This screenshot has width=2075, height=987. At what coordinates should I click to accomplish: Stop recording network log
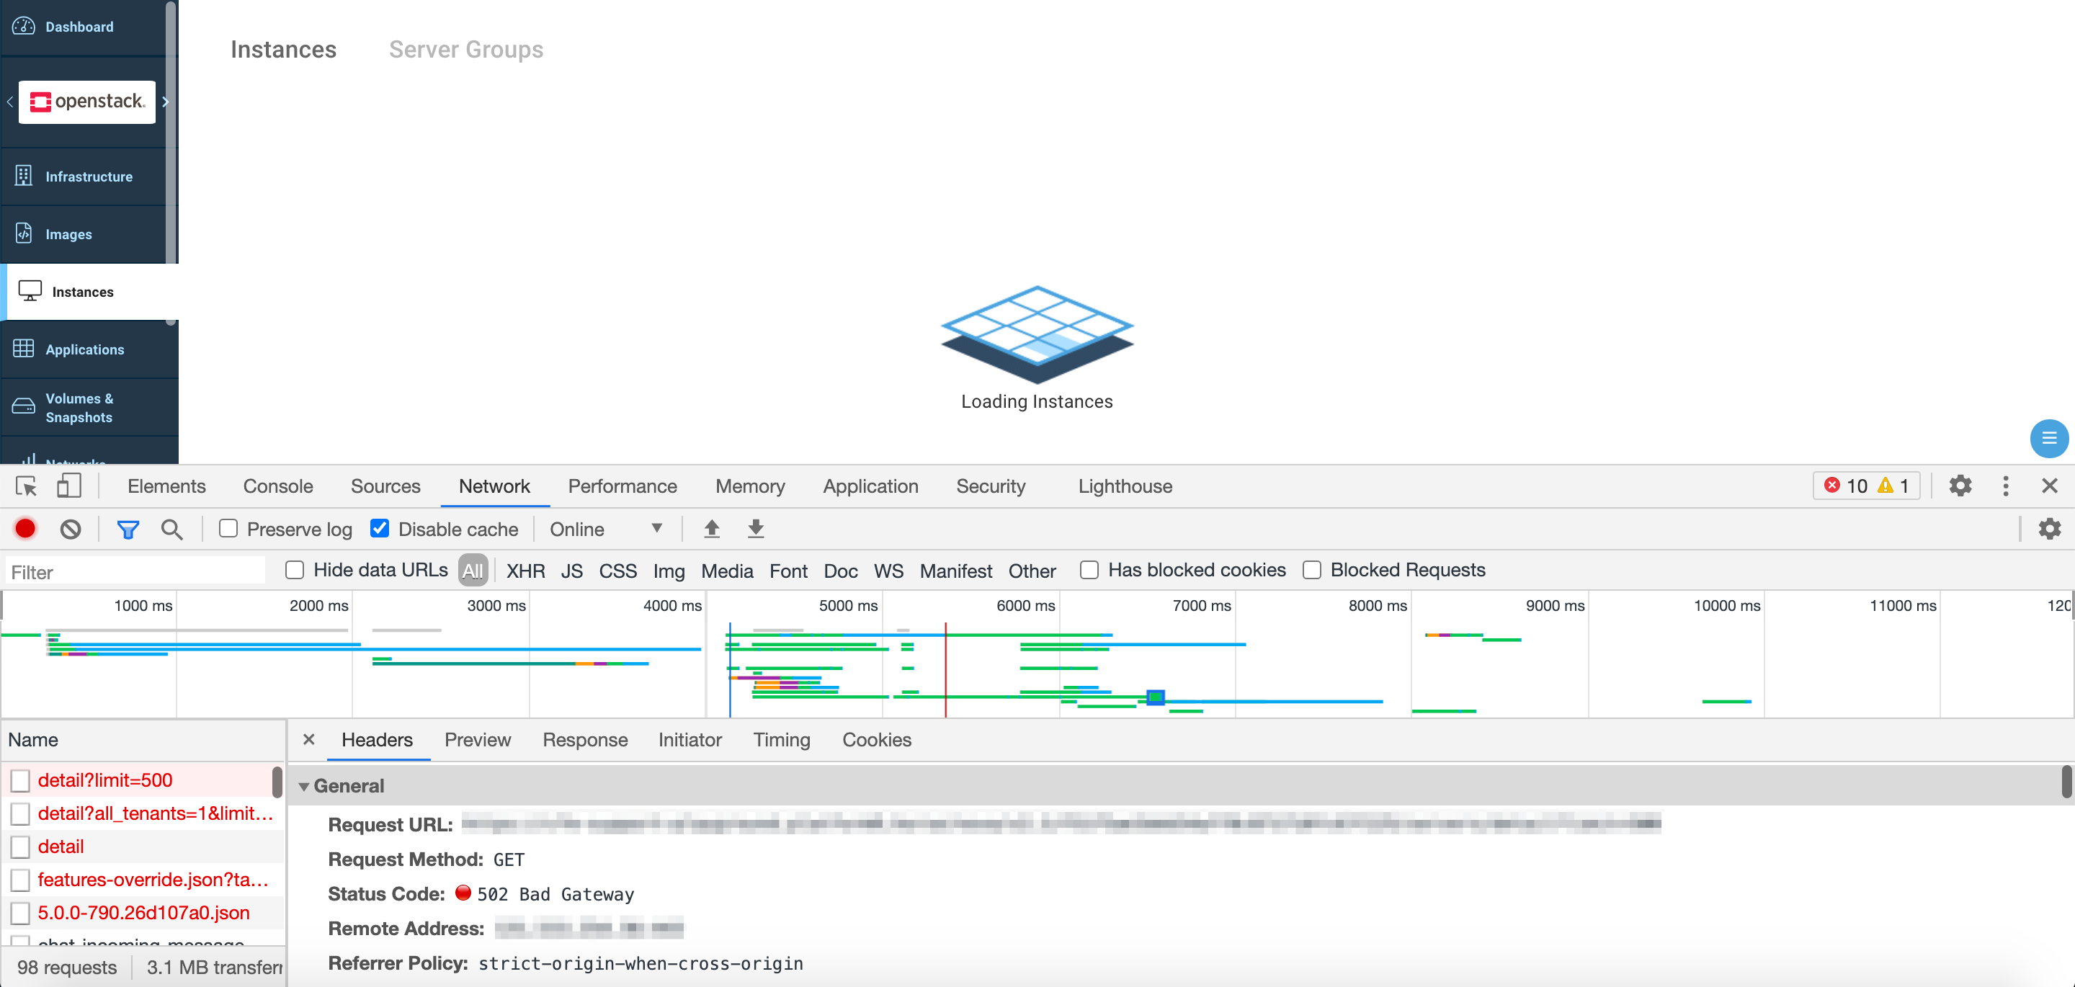click(25, 529)
